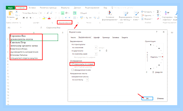Click the merge and center cells icon
Screen dimensions: 183x111
[x=75, y=18]
